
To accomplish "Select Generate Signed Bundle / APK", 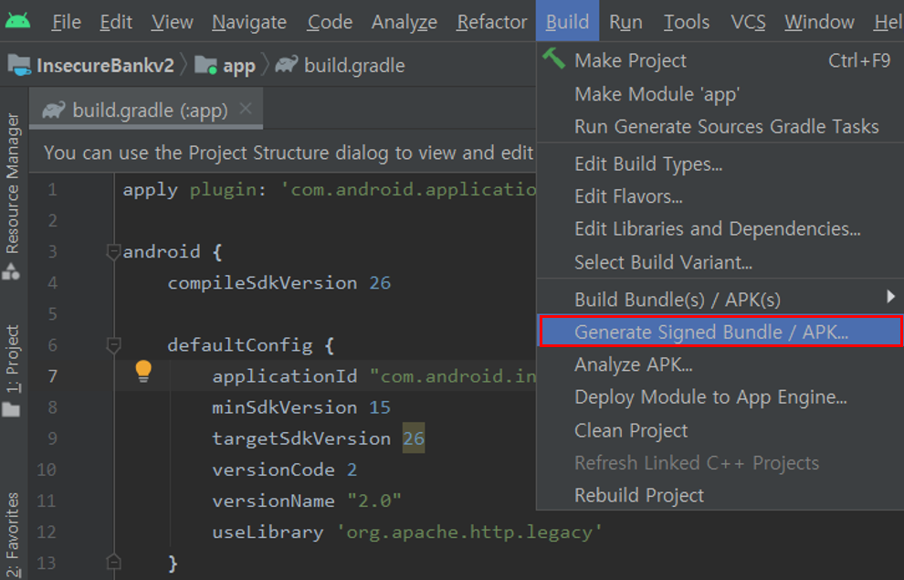I will tap(720, 332).
